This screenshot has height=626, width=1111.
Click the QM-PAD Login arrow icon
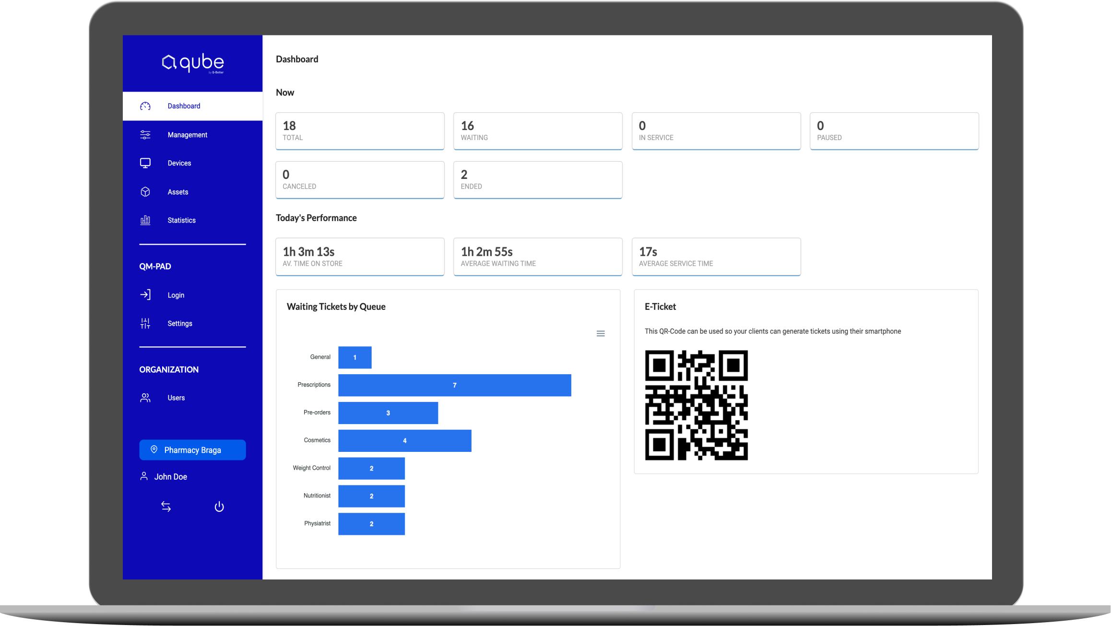145,295
